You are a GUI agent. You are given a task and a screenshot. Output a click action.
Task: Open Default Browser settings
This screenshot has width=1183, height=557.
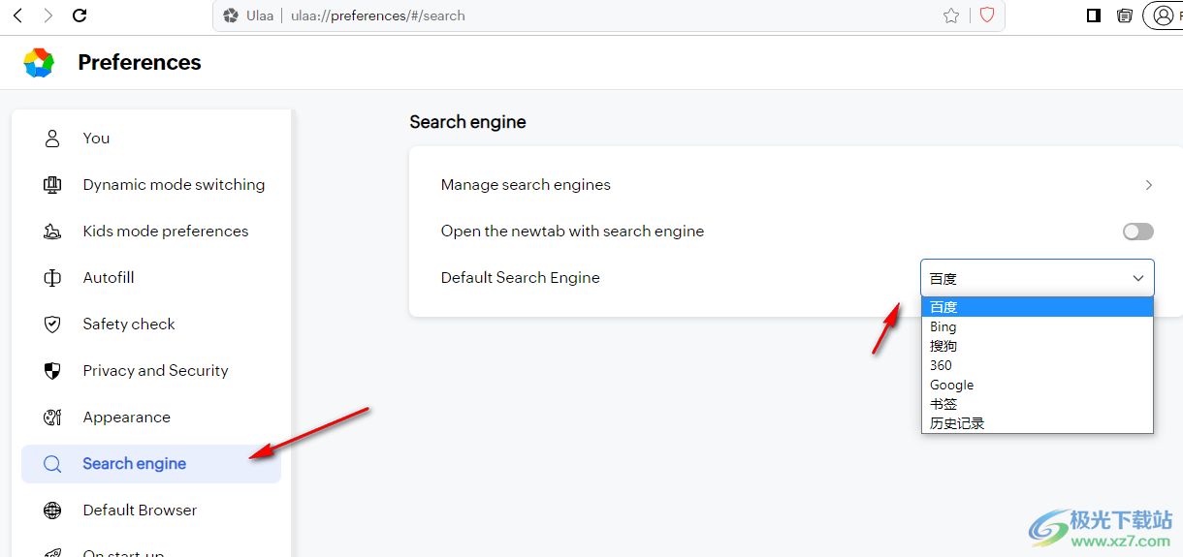[x=151, y=510]
